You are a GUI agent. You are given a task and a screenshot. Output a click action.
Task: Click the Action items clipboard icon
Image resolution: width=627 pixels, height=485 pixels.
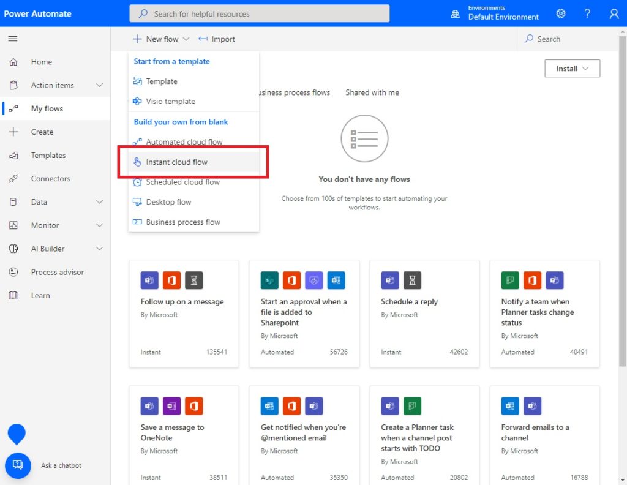tap(13, 85)
